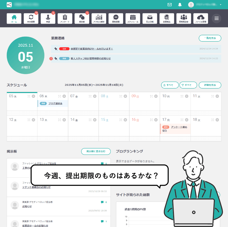Click the 売上日報 inbox icon
The image size is (228, 227).
(150, 18)
